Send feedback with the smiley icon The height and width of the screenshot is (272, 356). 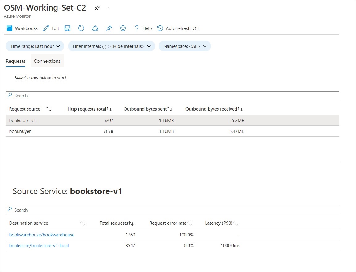[x=123, y=28]
